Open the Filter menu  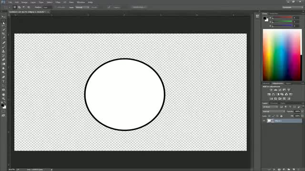pyautogui.click(x=58, y=2)
